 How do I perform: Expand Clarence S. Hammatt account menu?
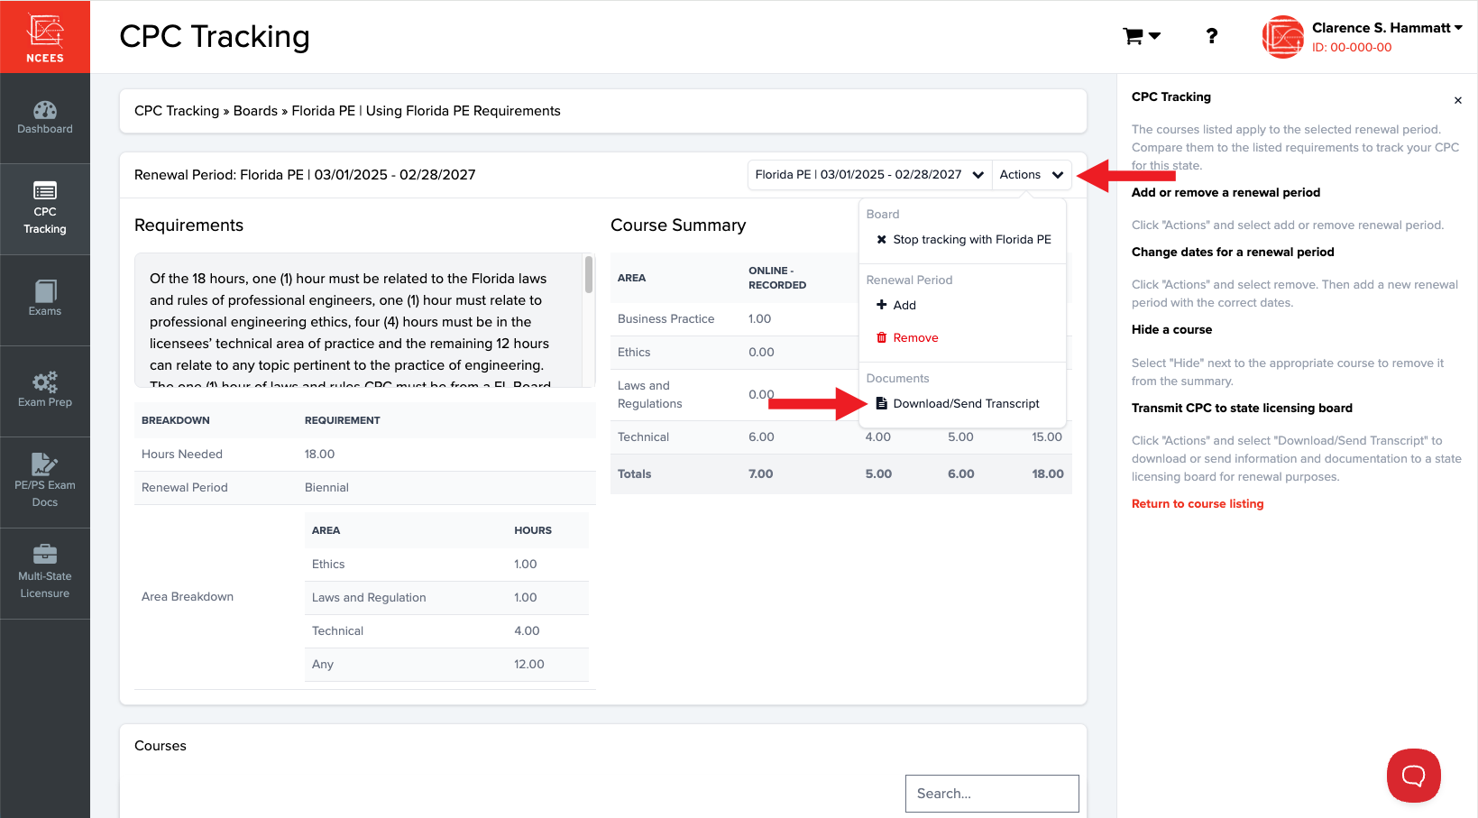1387,28
